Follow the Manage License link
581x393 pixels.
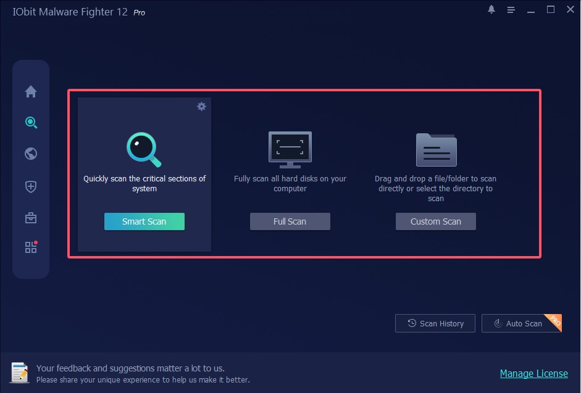click(533, 373)
